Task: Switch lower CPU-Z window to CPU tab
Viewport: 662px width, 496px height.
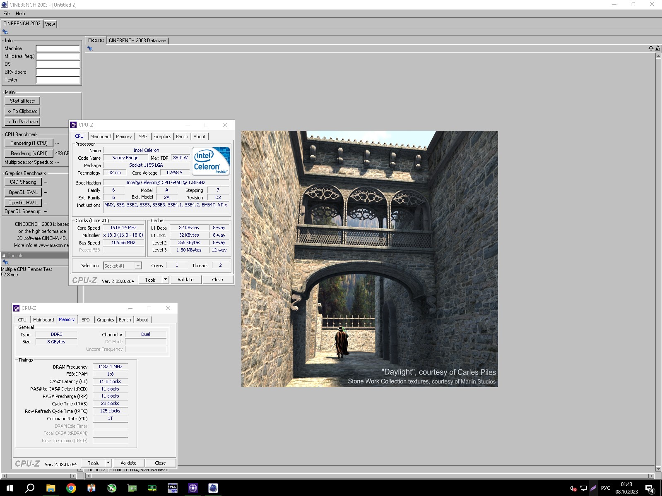Action: click(22, 320)
